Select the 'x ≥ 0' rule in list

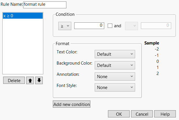23,16
